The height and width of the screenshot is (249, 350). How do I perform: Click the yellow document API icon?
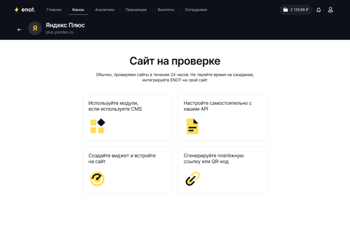coord(192,126)
